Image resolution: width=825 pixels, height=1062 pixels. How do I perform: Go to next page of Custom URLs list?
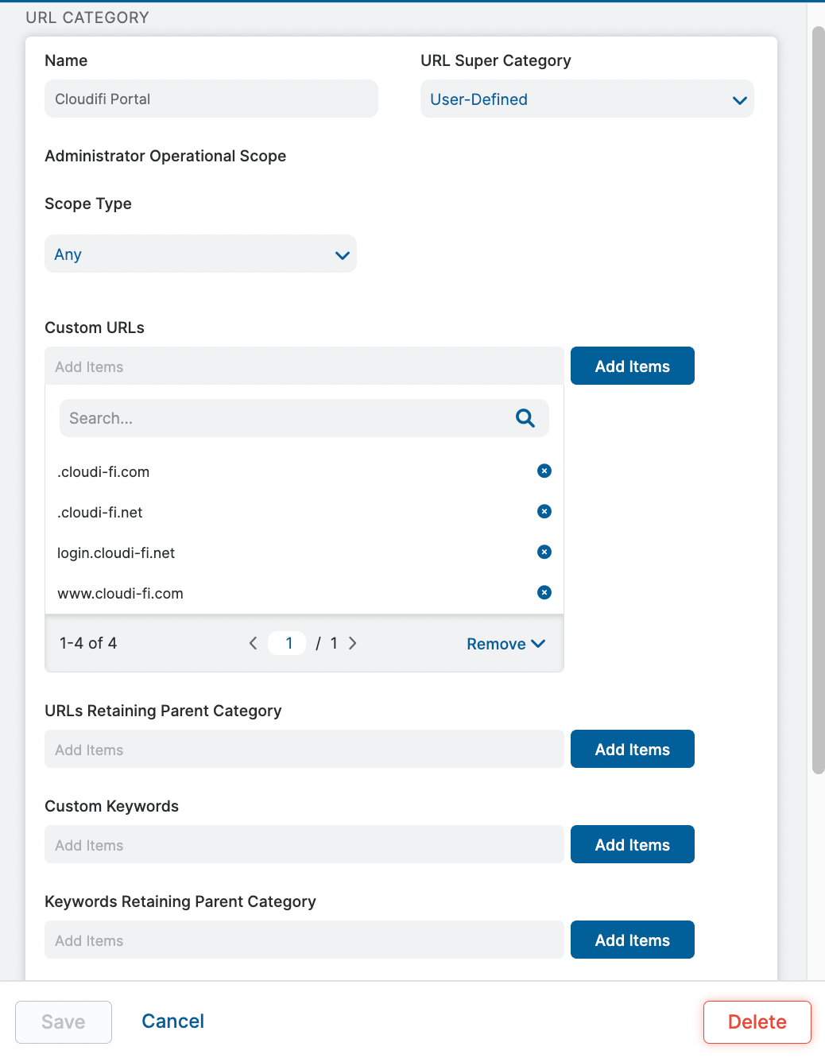point(352,643)
